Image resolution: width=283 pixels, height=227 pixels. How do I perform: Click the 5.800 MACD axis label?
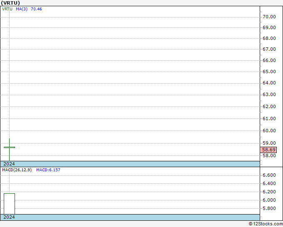(x=269, y=208)
